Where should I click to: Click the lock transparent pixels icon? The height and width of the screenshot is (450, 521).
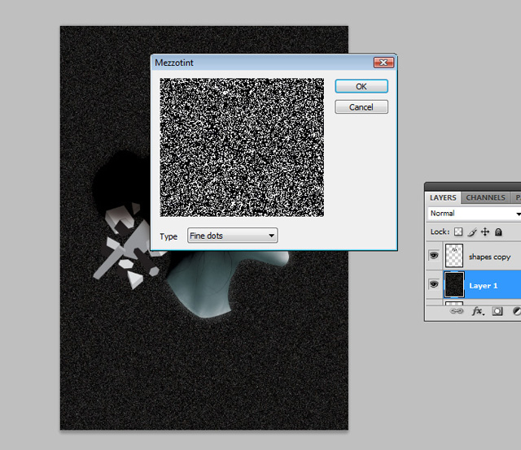tap(458, 232)
